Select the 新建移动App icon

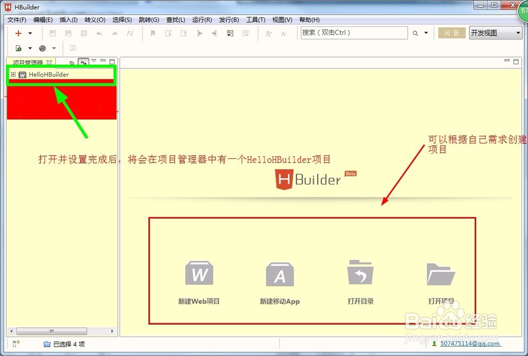(x=280, y=273)
